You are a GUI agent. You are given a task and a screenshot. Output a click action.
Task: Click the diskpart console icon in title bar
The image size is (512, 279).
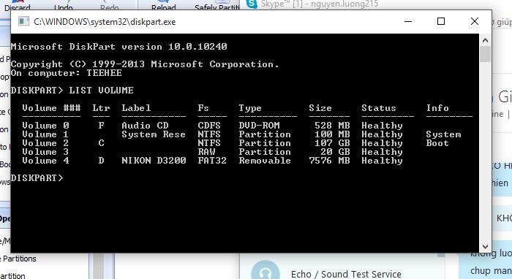tap(23, 21)
